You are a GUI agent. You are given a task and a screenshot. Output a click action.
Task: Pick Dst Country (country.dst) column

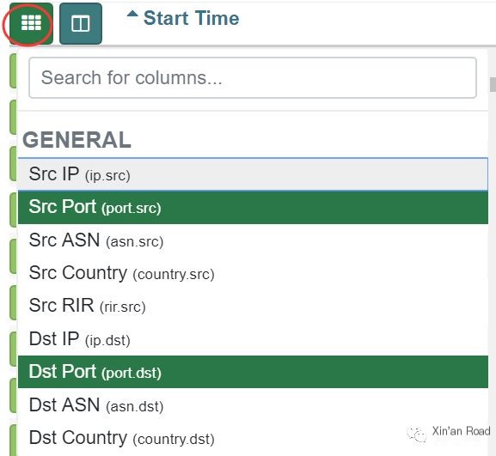pyautogui.click(x=253, y=438)
